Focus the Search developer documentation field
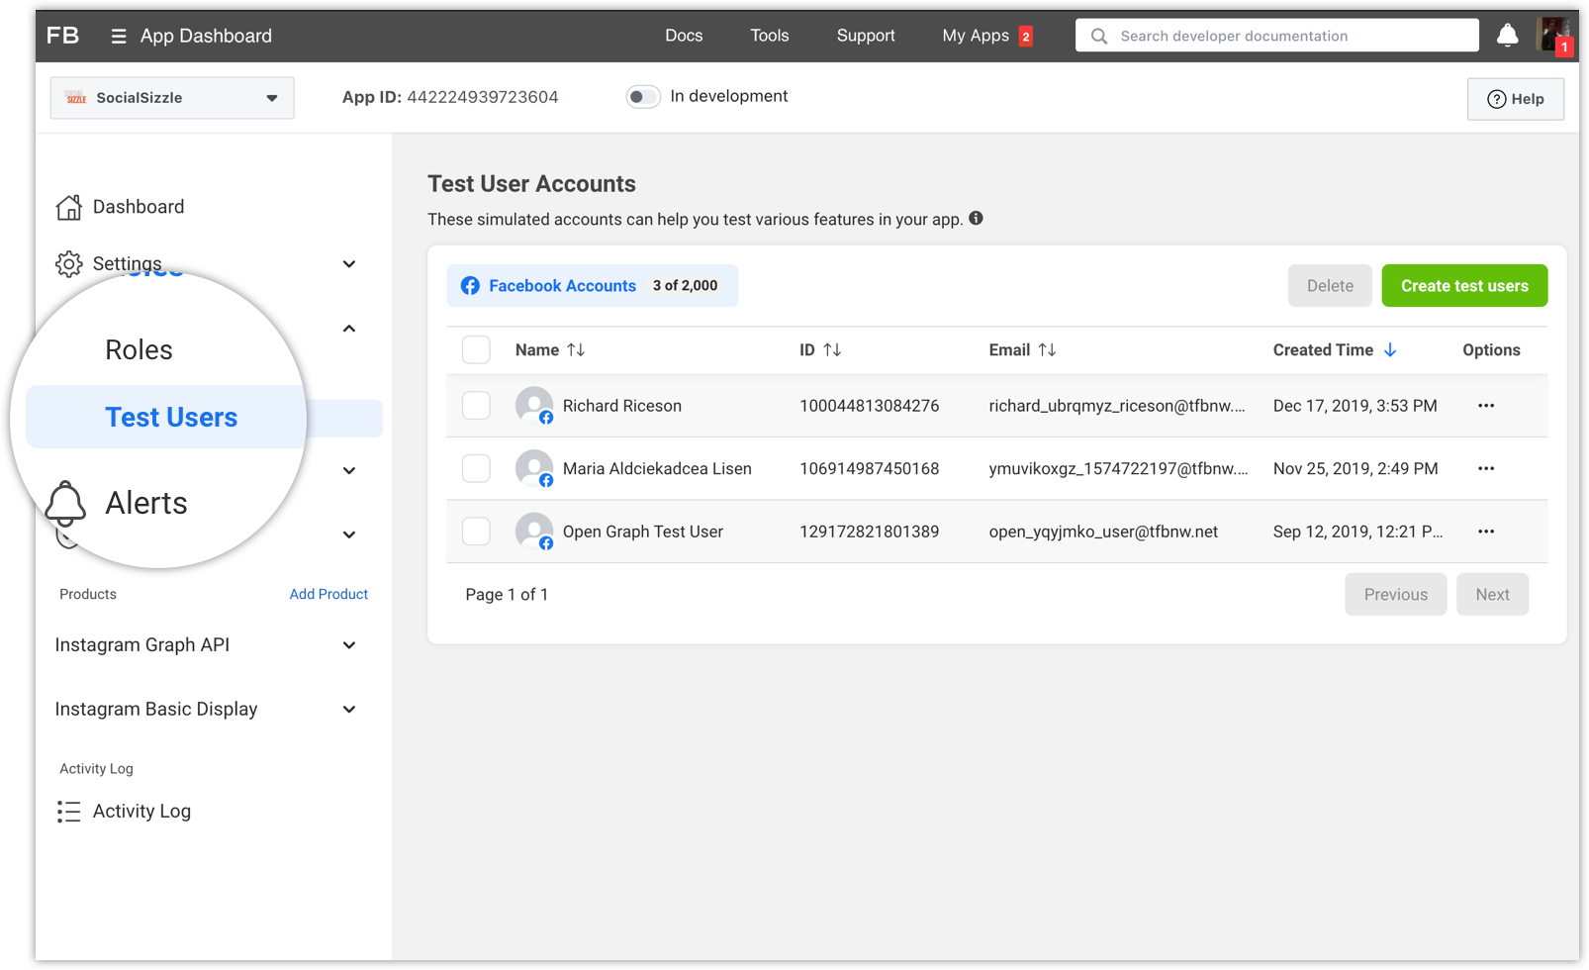 point(1277,36)
